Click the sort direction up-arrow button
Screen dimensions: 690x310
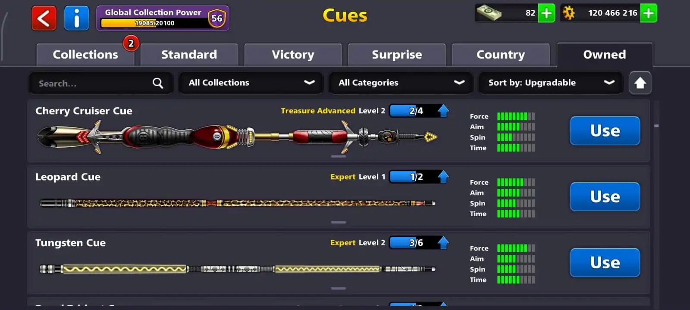[x=640, y=83]
